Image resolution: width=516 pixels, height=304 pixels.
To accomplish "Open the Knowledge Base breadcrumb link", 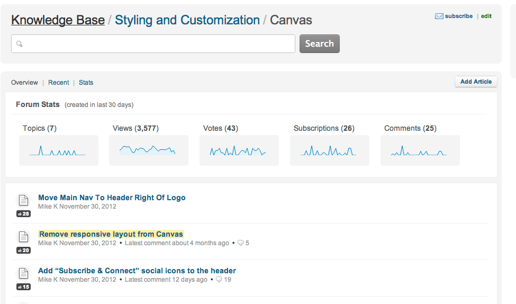I will tap(58, 20).
